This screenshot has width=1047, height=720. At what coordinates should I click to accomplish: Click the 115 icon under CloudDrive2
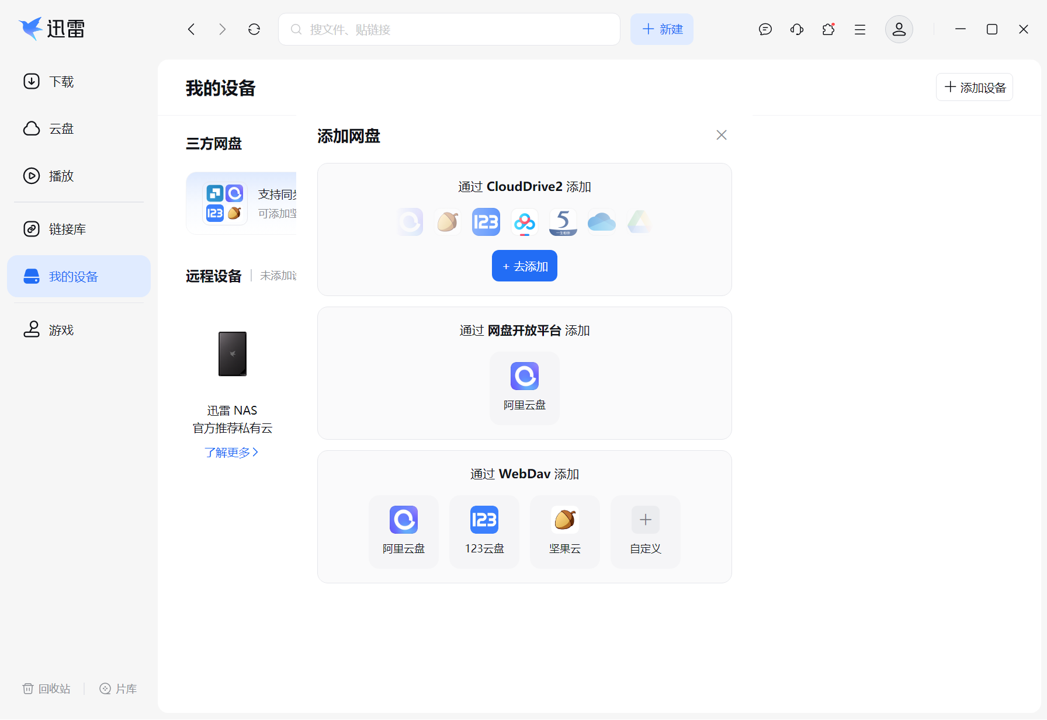(563, 222)
